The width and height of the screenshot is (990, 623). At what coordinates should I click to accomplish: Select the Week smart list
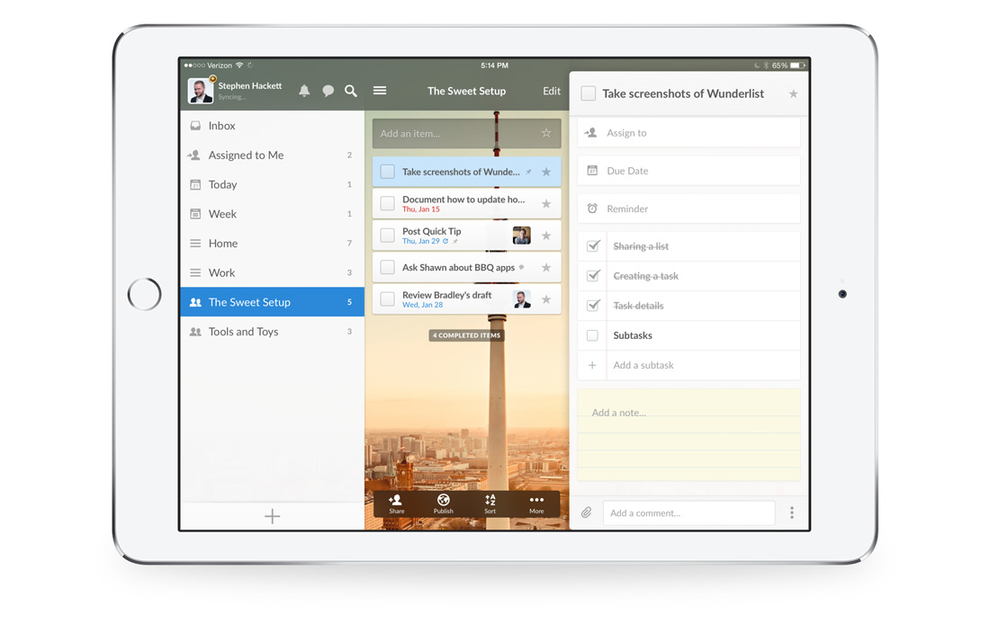coord(272,214)
